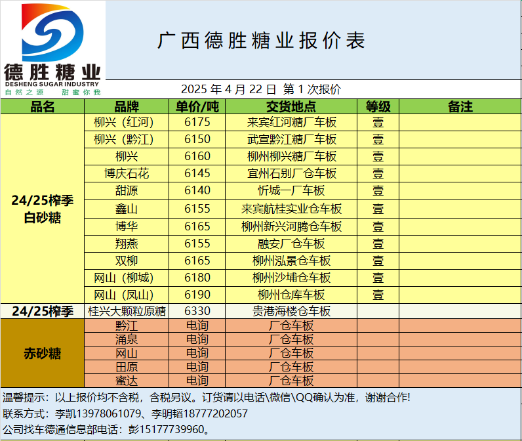
Task: Click price 6190 for 网山（凤山）
Action: [197, 295]
